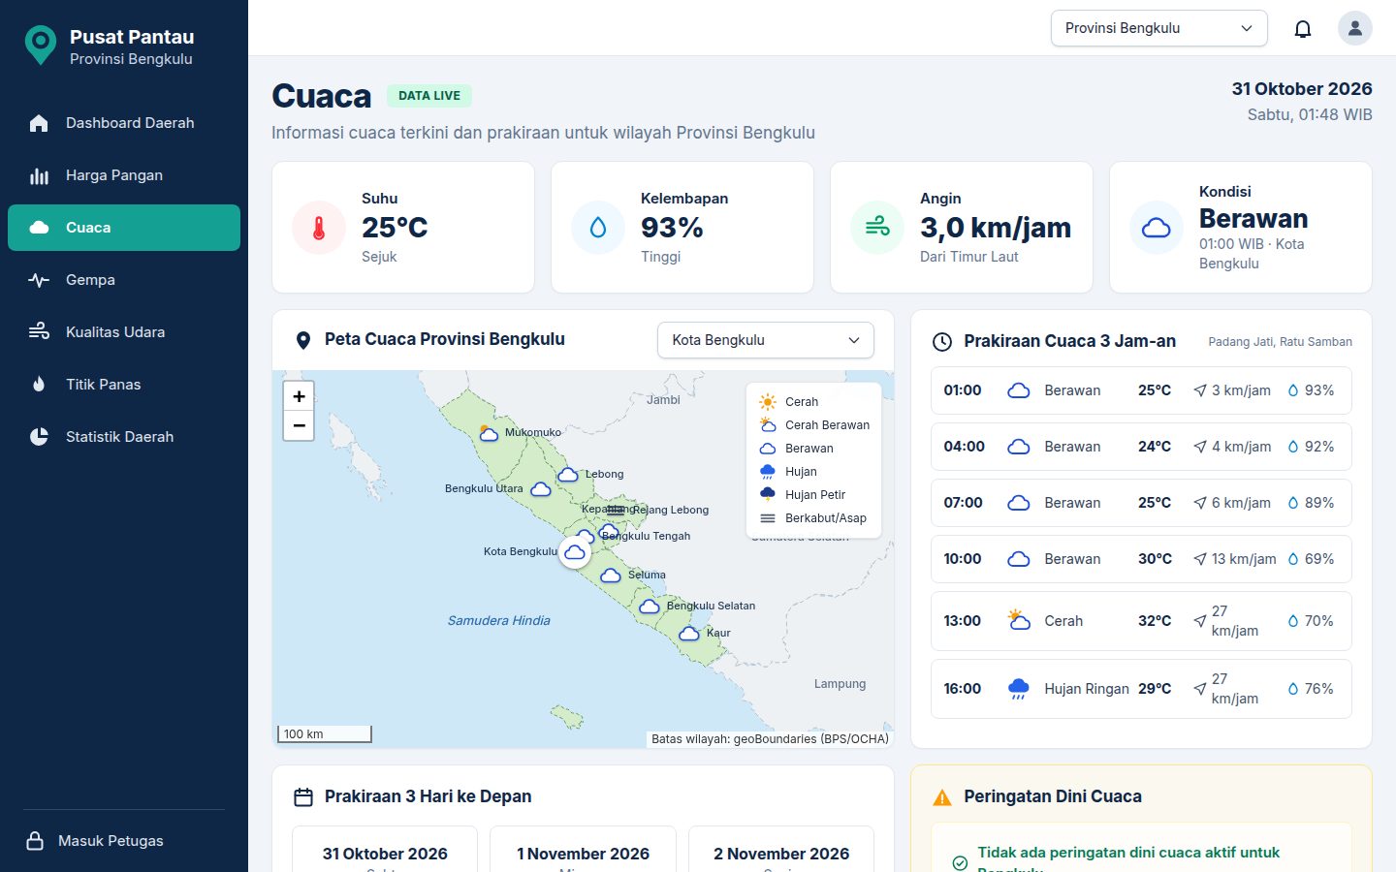Click the geoBoundaries map attribution text
Viewport: 1396px width, 872px height.
[x=770, y=739]
